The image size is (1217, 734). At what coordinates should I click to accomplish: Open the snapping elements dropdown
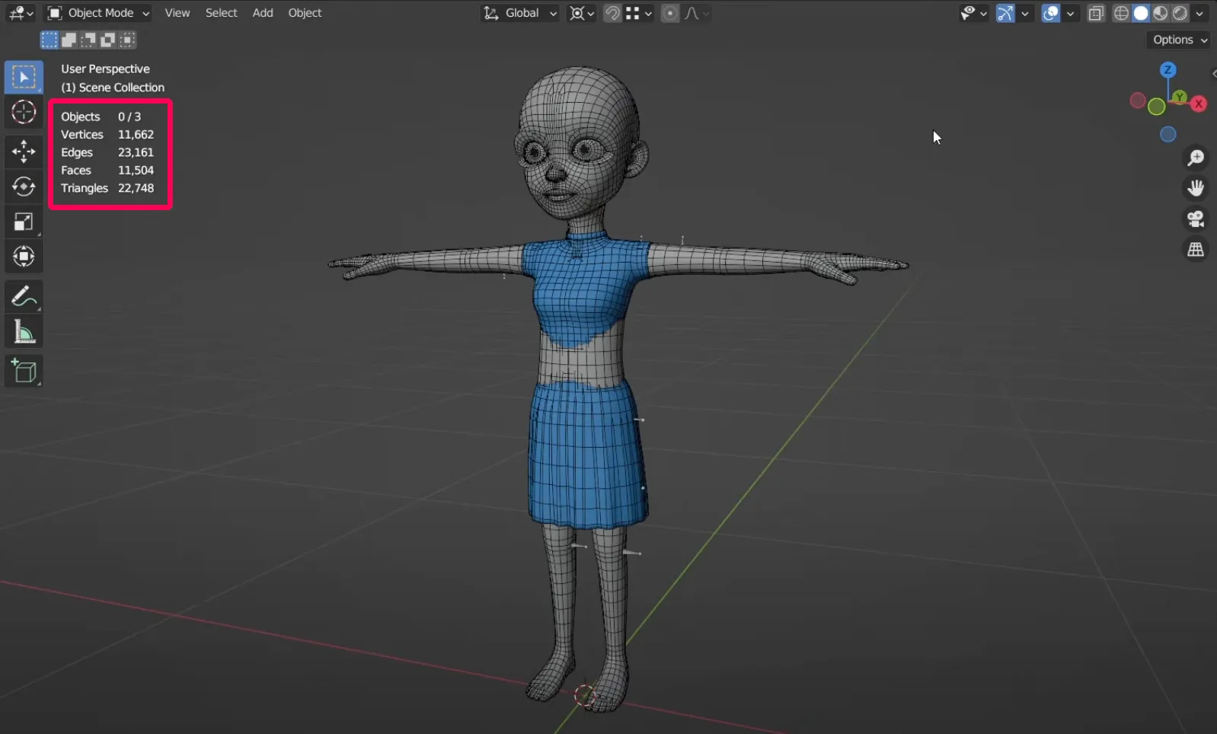point(639,13)
